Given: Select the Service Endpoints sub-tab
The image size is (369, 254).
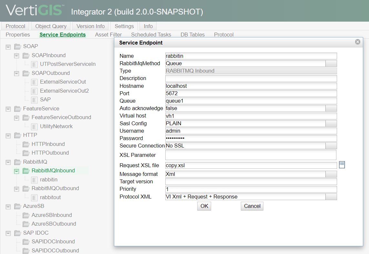Looking at the screenshot, I should [63, 35].
